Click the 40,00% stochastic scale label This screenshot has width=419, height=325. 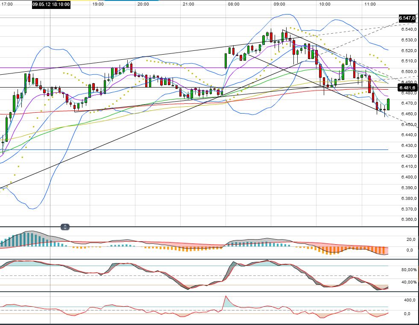point(409,282)
